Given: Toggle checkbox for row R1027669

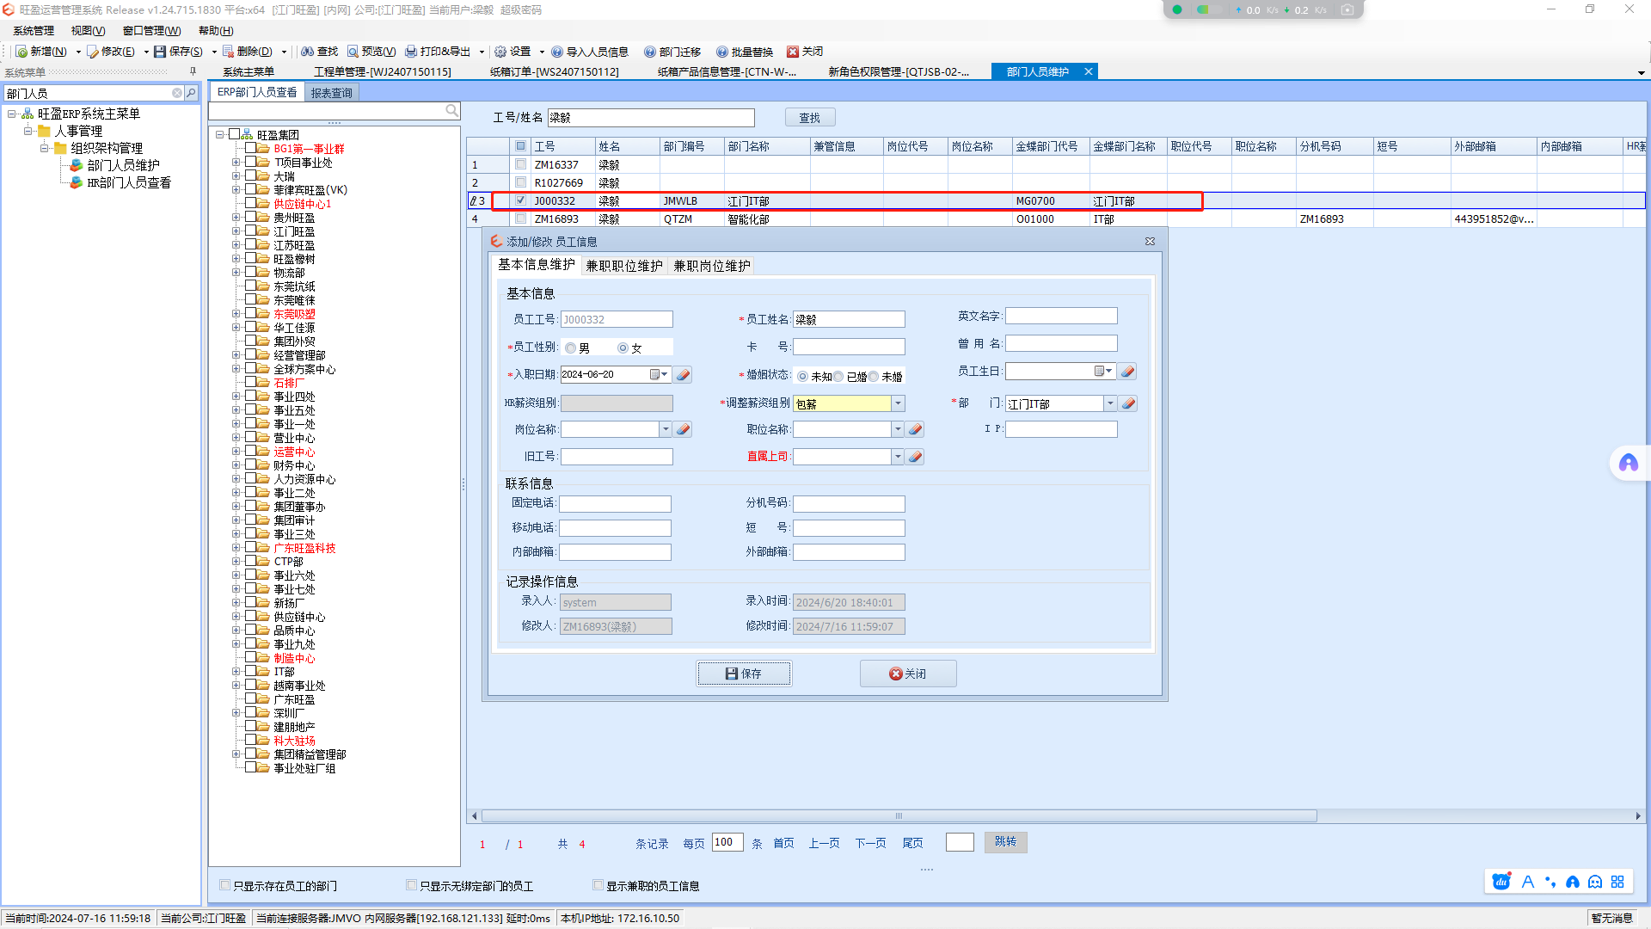Looking at the screenshot, I should [x=520, y=182].
